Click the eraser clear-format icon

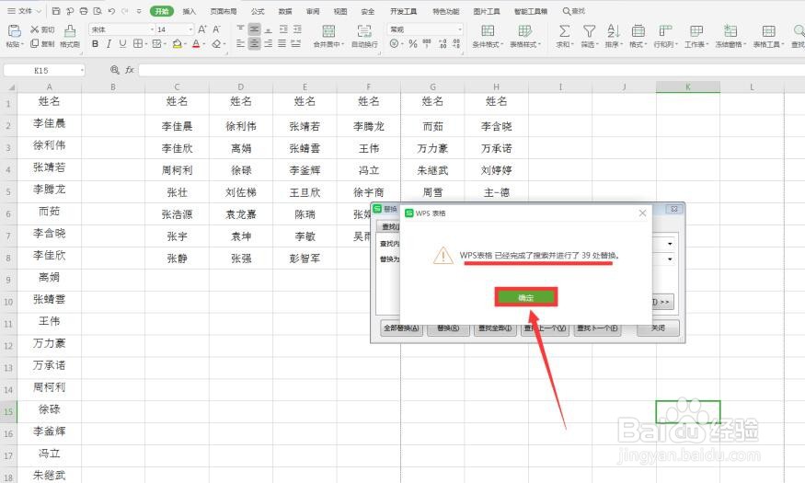point(216,44)
